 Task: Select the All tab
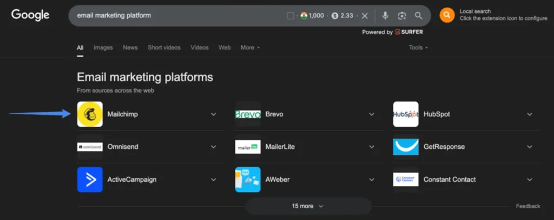point(80,47)
